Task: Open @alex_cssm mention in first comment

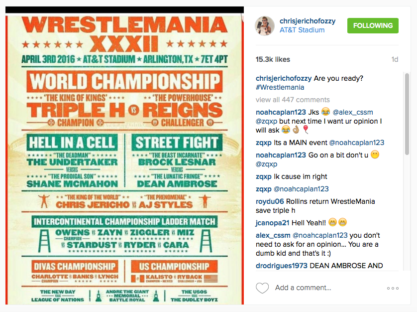Action: pos(353,112)
